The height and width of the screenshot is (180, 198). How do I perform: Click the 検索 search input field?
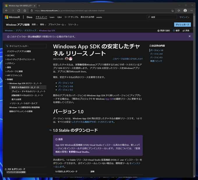tap(162, 17)
